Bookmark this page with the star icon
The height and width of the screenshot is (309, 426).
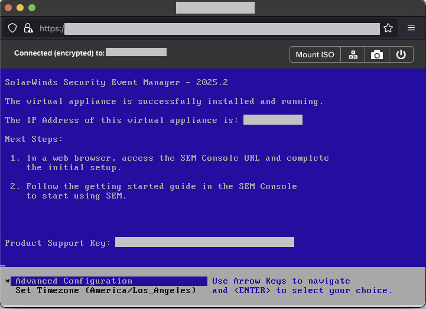tap(388, 28)
